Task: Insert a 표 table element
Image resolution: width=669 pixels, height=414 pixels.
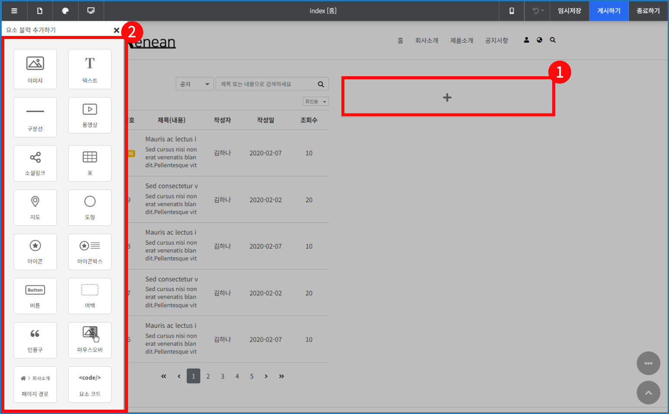Action: click(x=90, y=163)
